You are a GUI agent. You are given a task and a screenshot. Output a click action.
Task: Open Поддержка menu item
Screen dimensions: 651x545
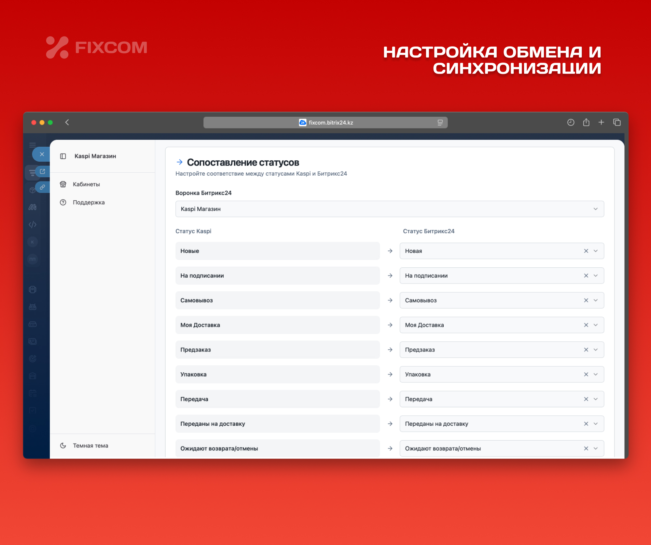coord(89,203)
